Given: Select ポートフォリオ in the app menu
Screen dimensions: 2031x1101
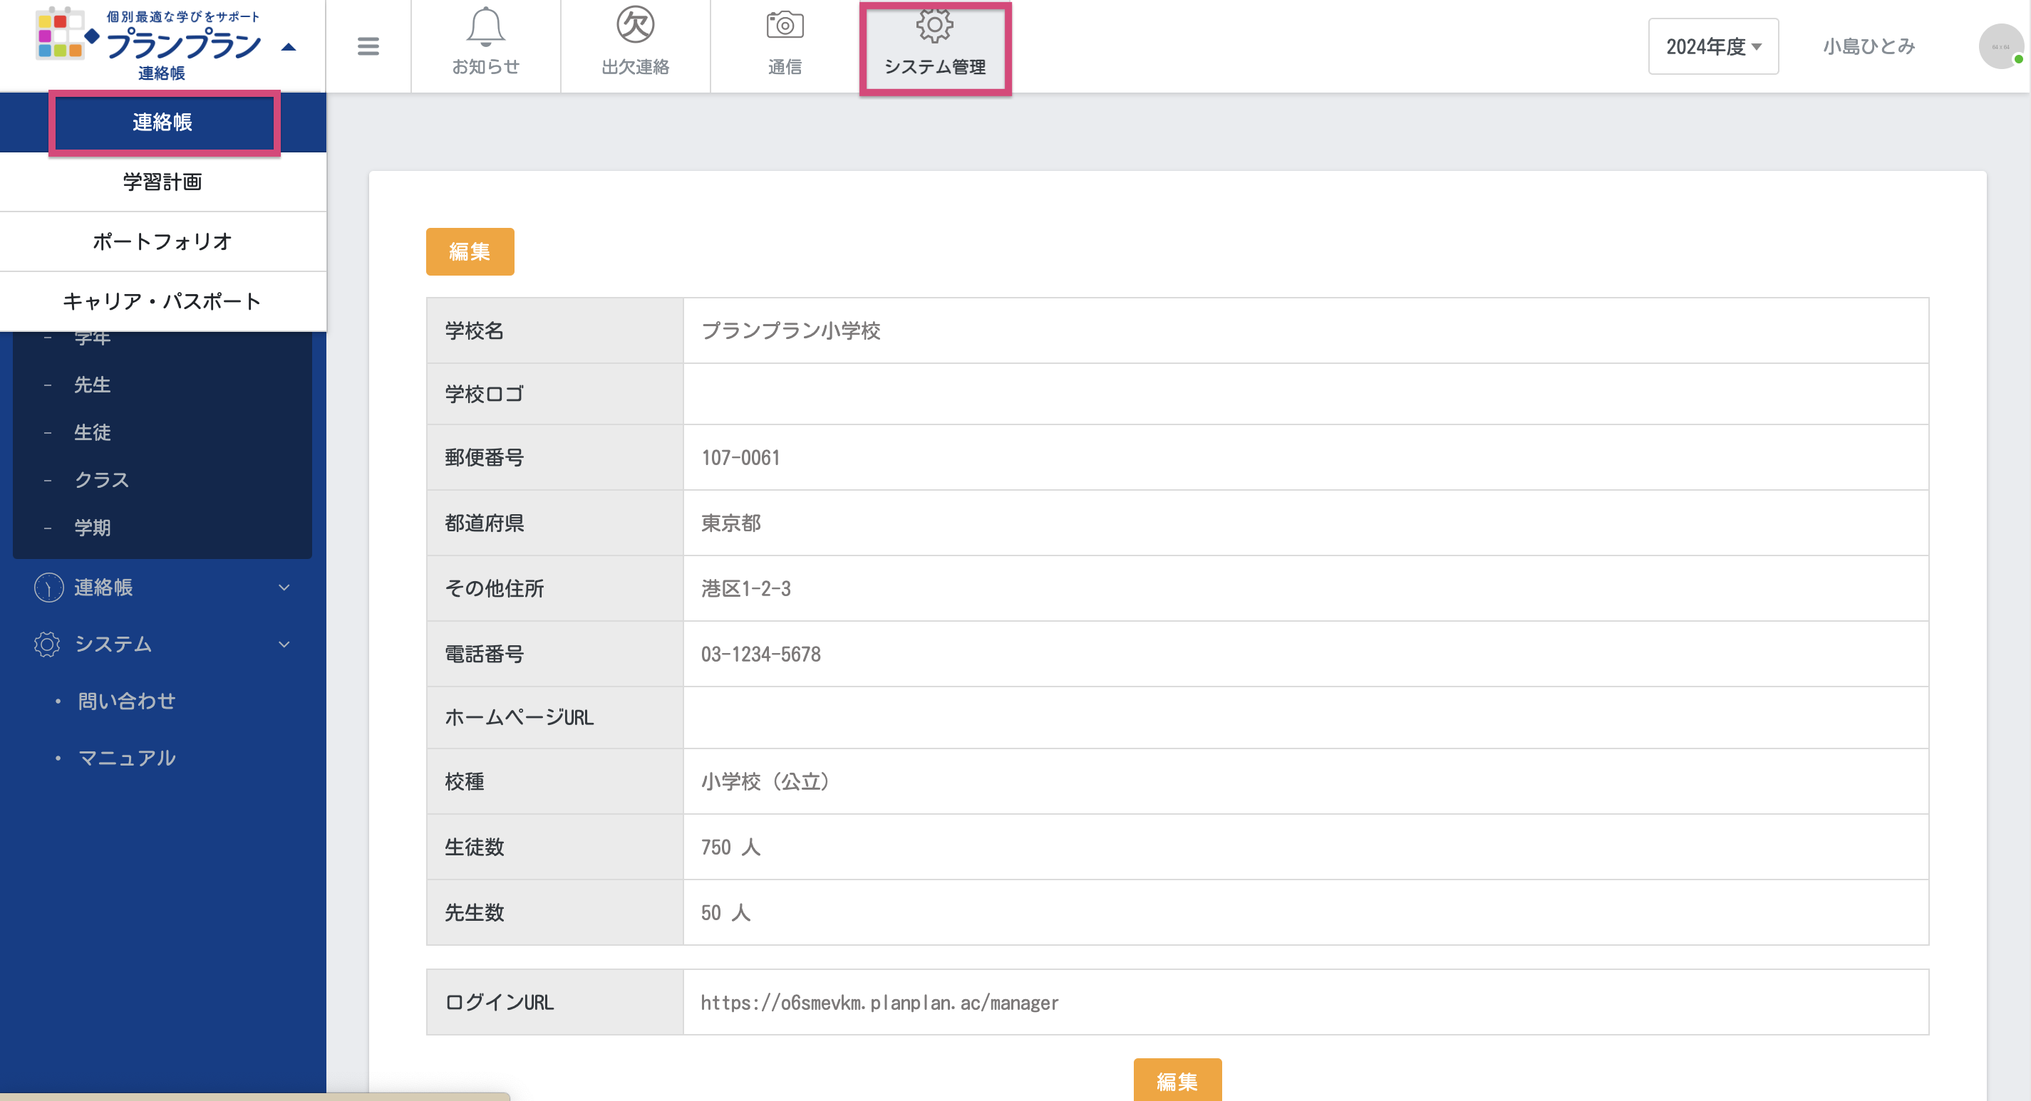Looking at the screenshot, I should pyautogui.click(x=162, y=241).
